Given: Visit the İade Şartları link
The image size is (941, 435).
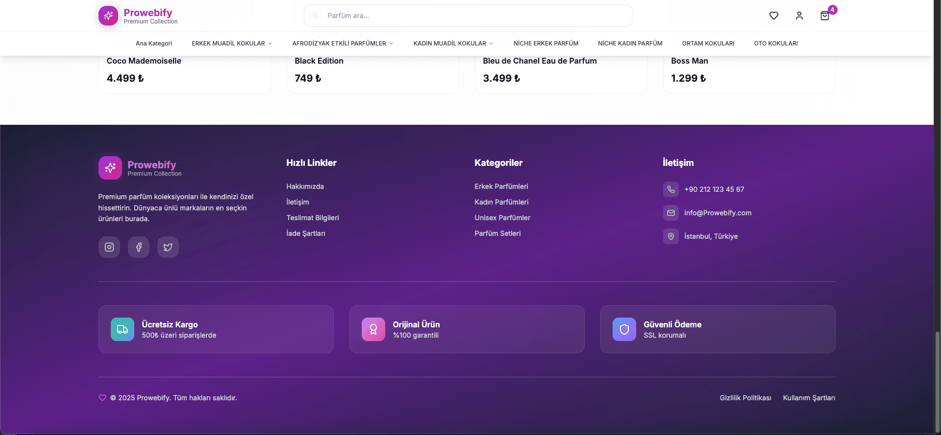Looking at the screenshot, I should tap(305, 233).
